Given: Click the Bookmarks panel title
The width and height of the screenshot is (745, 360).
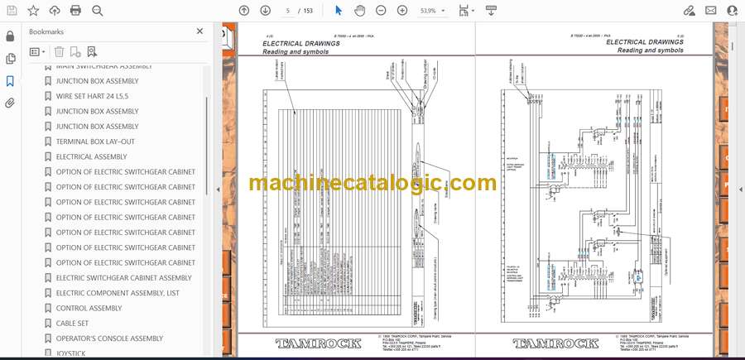Looking at the screenshot, I should point(46,31).
